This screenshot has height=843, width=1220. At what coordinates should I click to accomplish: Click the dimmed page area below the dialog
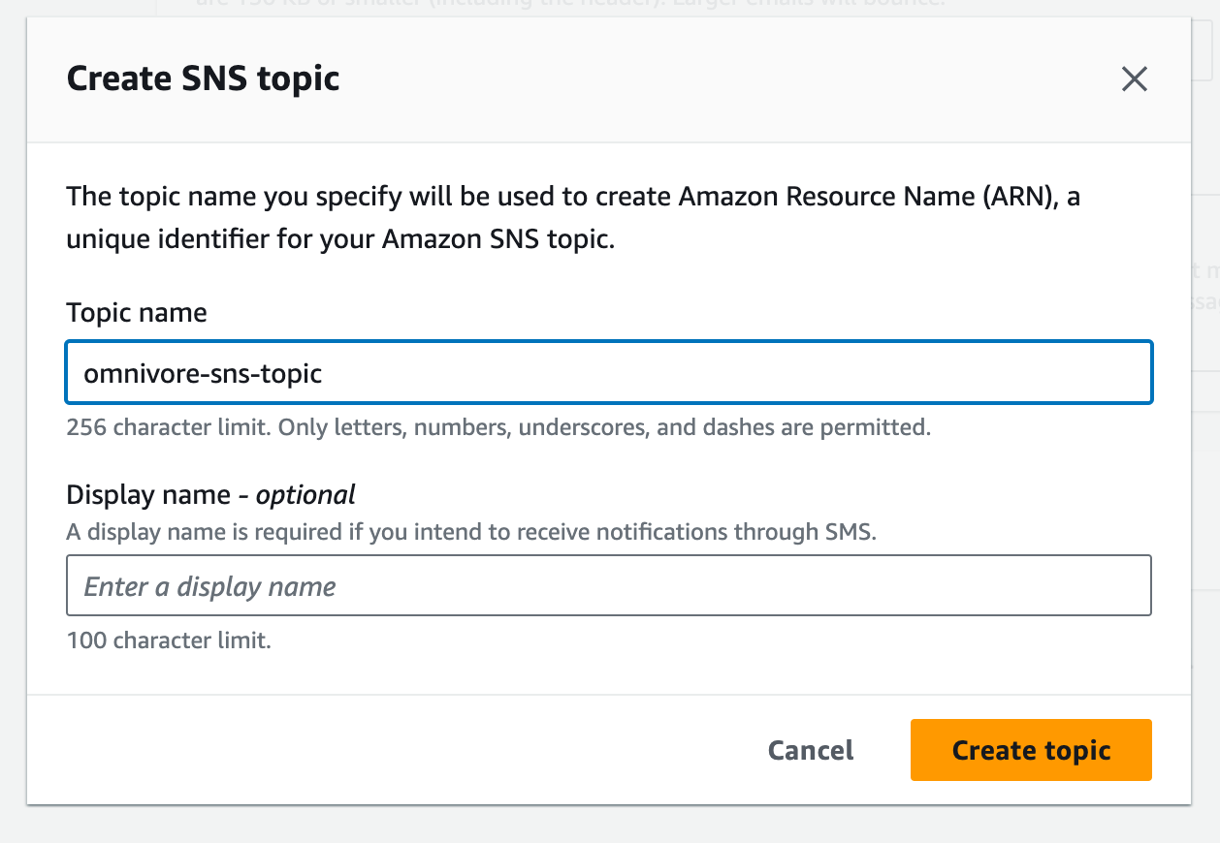click(609, 825)
